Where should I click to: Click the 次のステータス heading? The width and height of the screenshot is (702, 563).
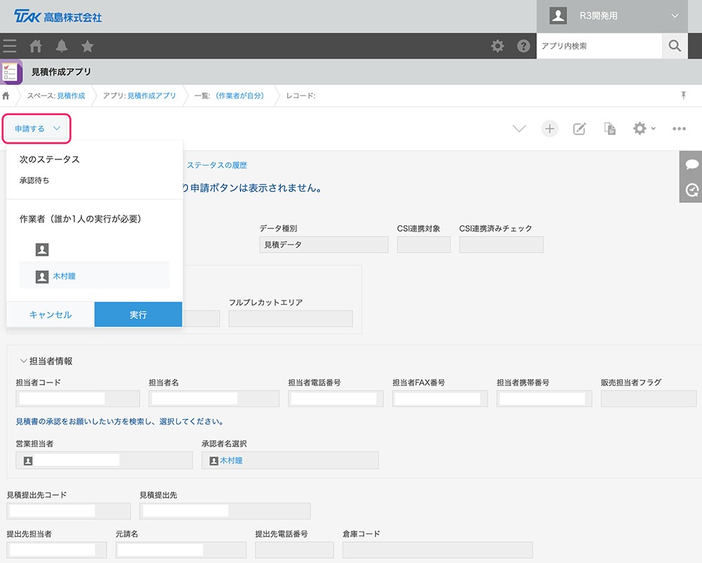point(50,159)
